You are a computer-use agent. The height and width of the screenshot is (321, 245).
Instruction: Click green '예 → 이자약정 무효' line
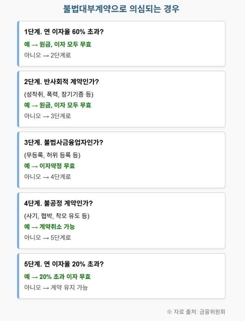[x=50, y=166]
